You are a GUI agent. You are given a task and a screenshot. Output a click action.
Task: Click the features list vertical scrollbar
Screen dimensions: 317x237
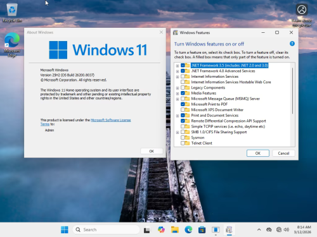[x=293, y=90]
